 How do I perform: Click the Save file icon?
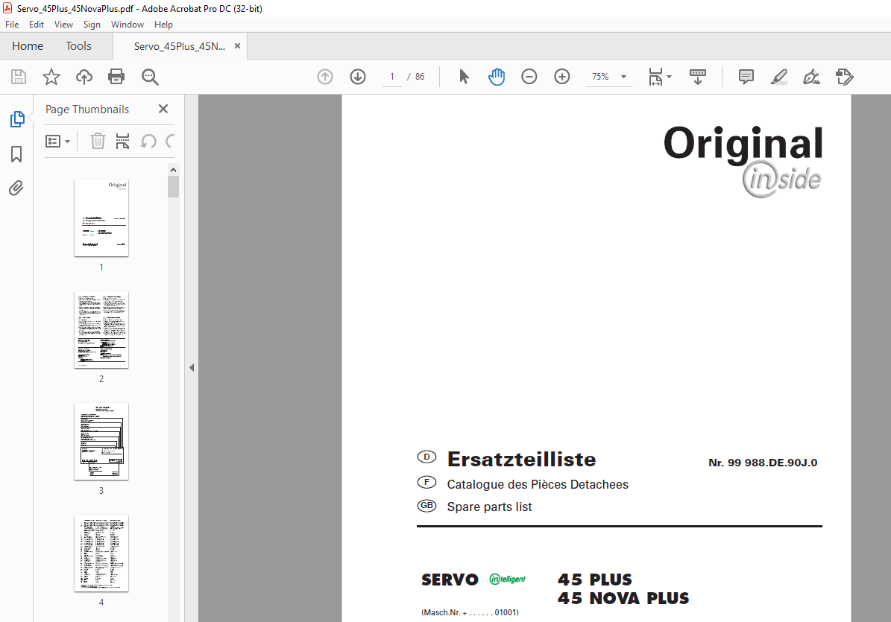point(19,77)
